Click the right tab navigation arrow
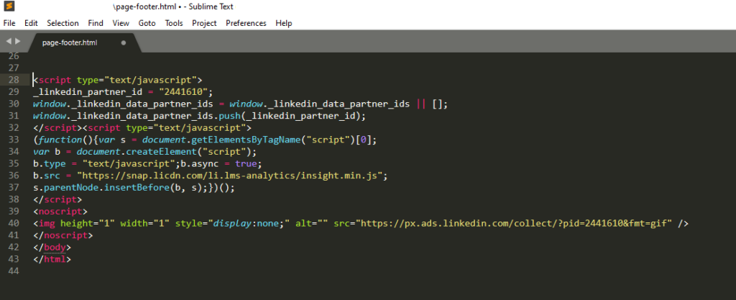 (17, 42)
